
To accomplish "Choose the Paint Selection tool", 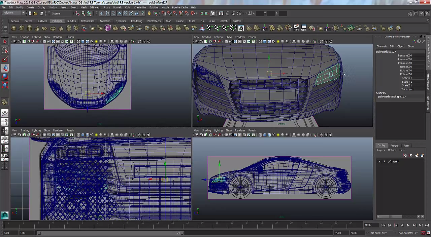I will [5, 60].
